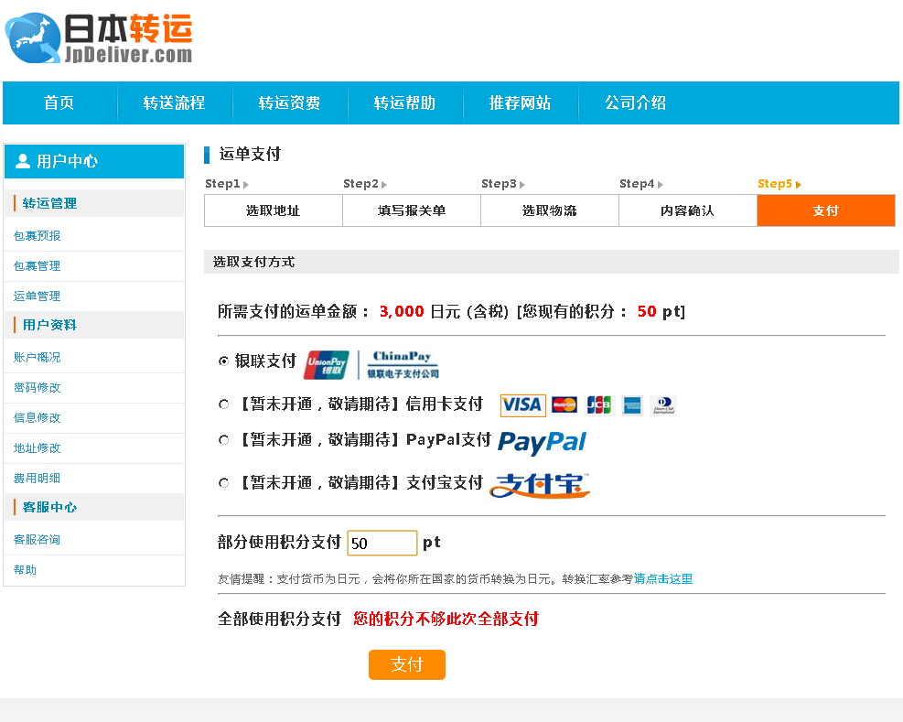Select the 支付宝支付 radio button
Viewport: 903px width, 722px height.
coord(223,482)
